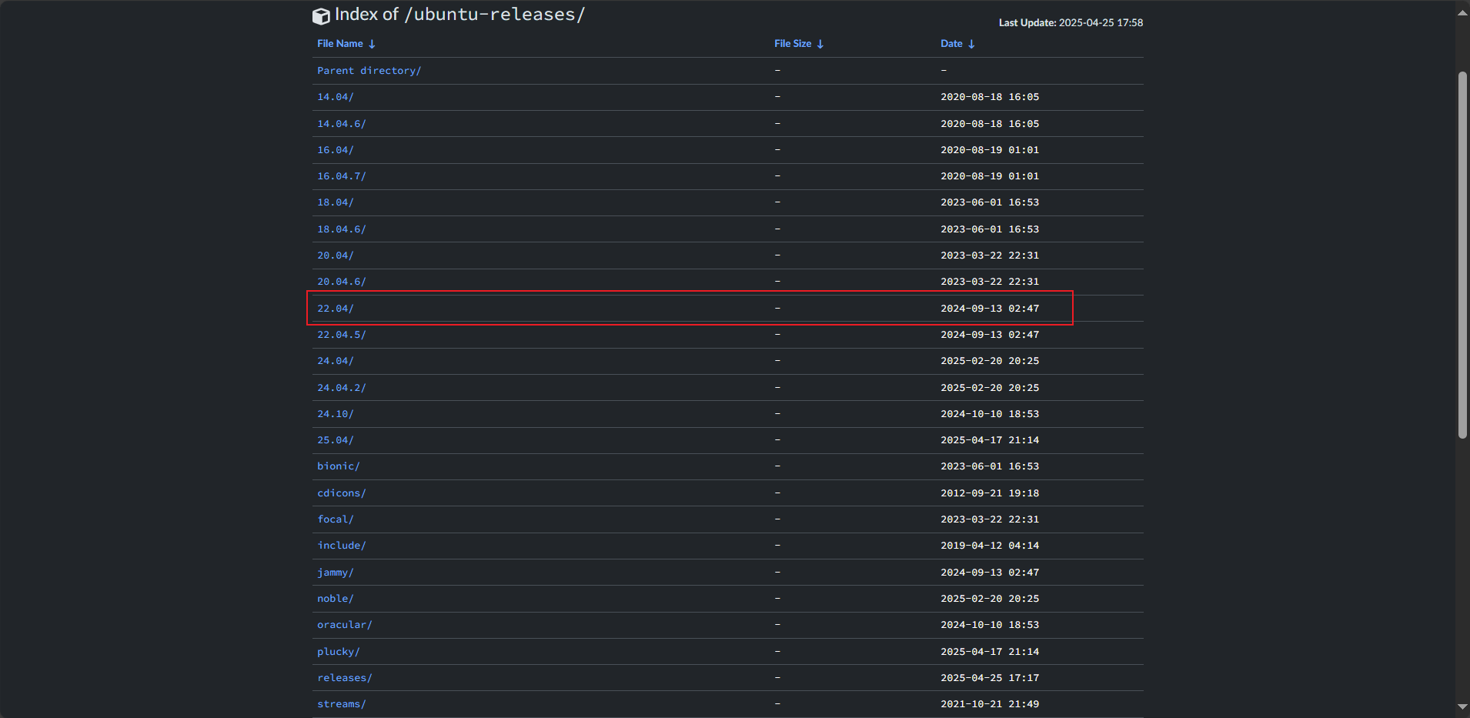Navigate into 16.04.7/ directory

point(341,176)
